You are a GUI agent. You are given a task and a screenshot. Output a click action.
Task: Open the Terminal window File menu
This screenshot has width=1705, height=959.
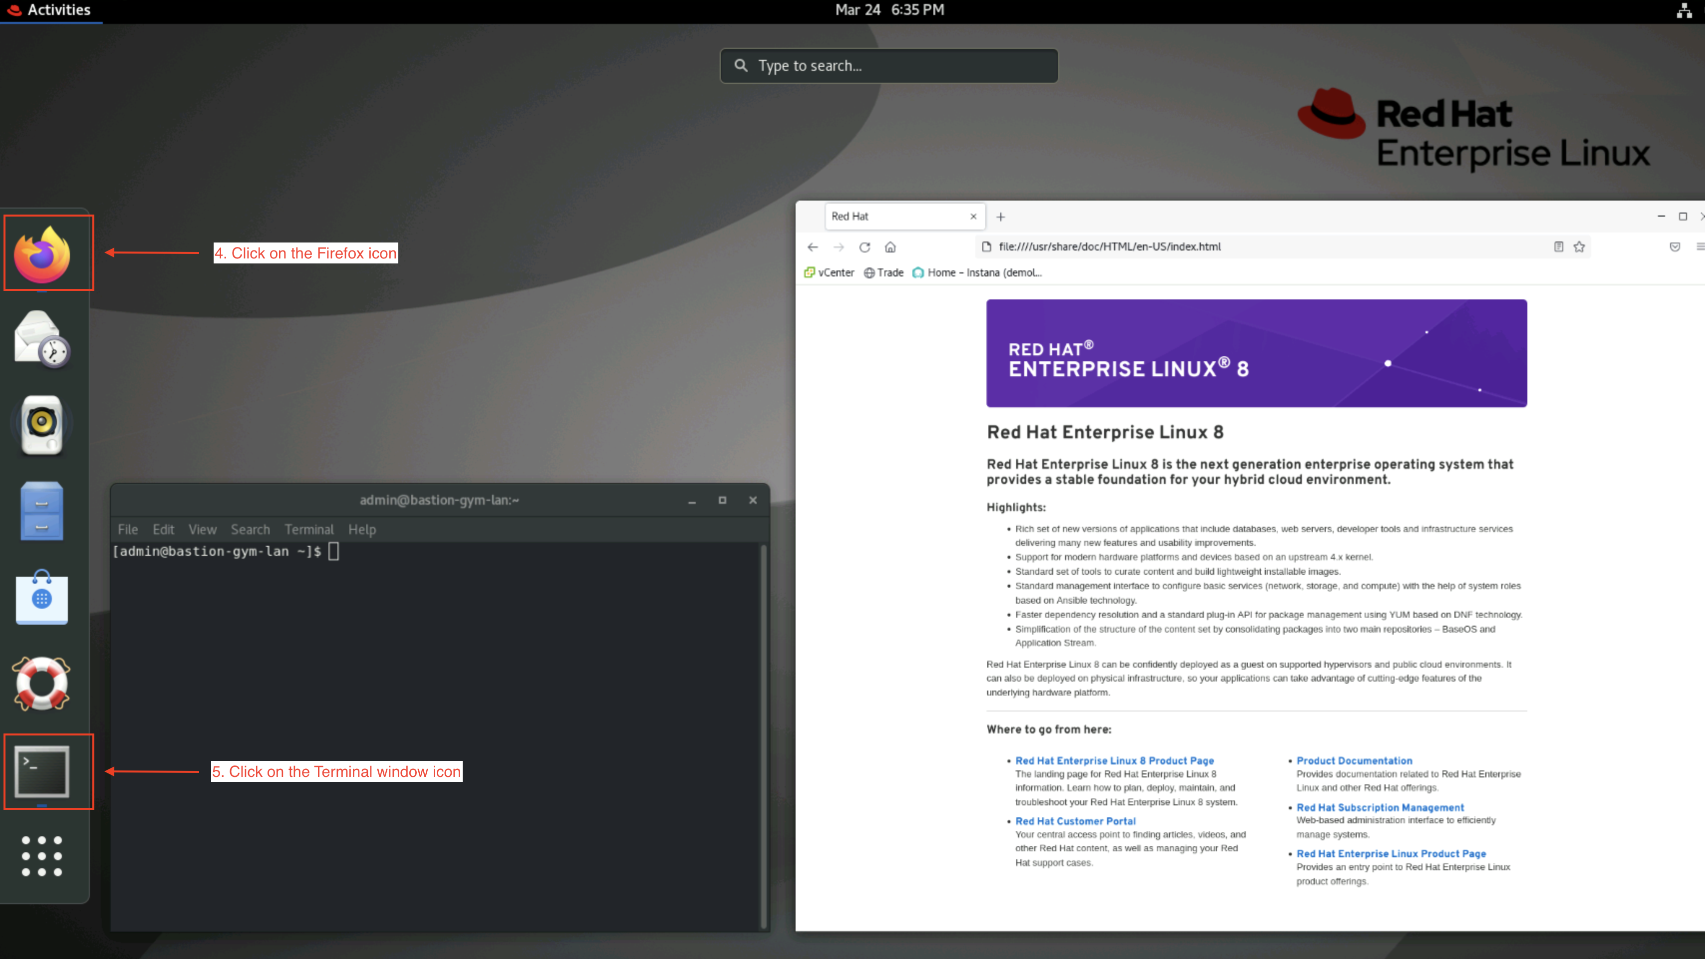128,529
